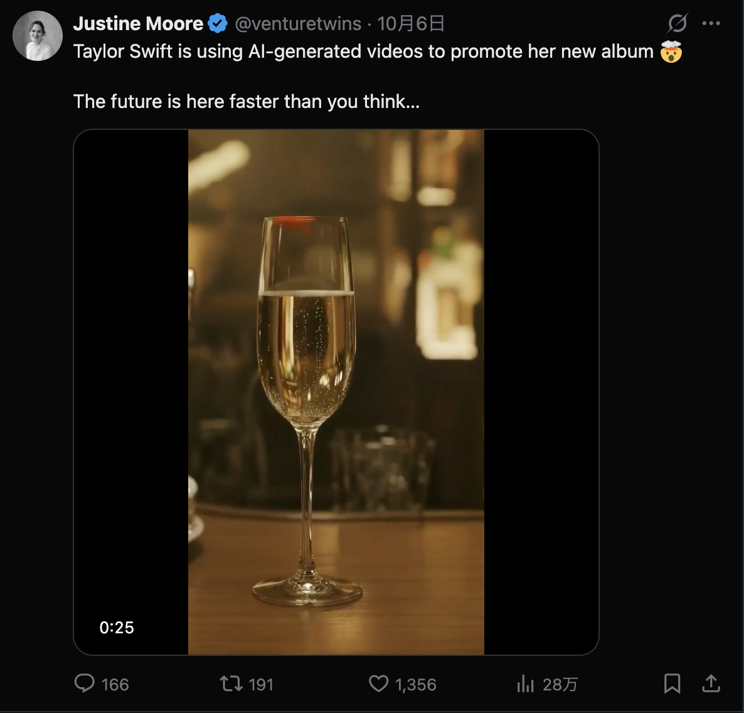Click the 191 reposts count
The width and height of the screenshot is (744, 713).
(x=261, y=685)
